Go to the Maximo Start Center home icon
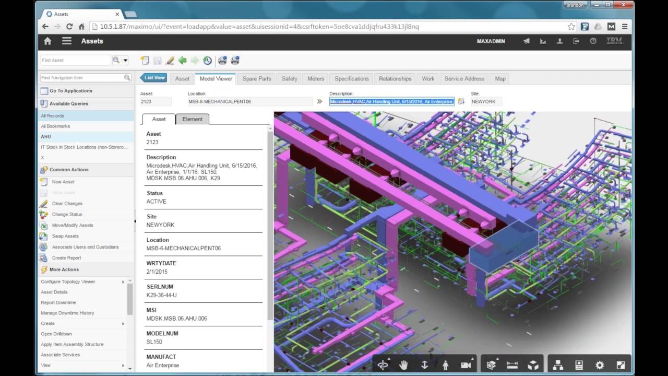 47,41
